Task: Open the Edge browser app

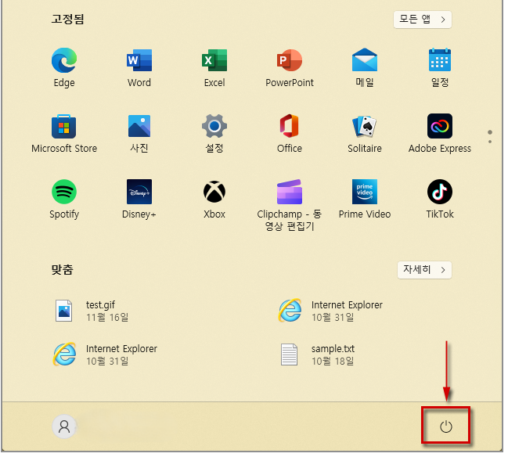Action: coord(64,67)
